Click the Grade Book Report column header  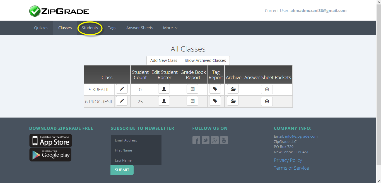pos(193,75)
